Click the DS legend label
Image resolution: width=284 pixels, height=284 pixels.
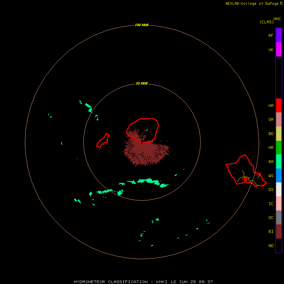click(271, 190)
